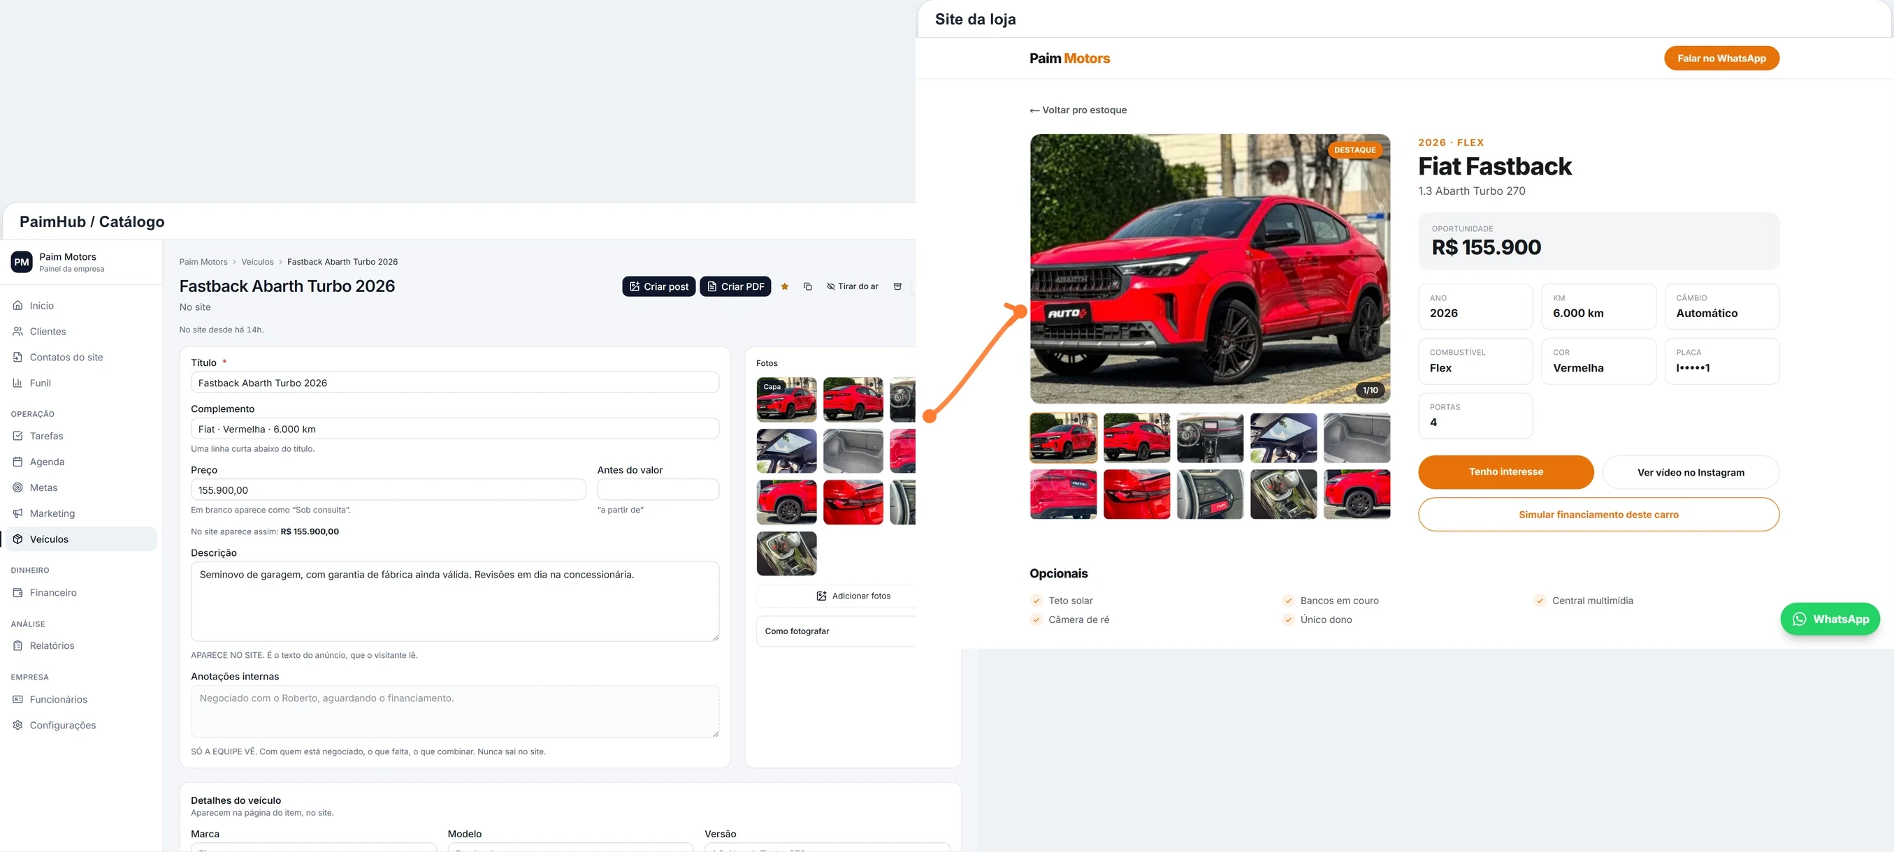The image size is (1894, 852).
Task: Open Tarefas in the sidebar
Action: pyautogui.click(x=81, y=436)
